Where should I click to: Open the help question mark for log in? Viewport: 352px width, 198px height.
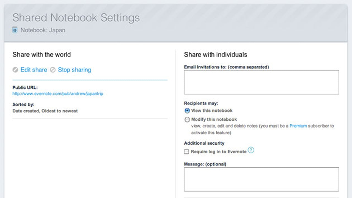[251, 150]
